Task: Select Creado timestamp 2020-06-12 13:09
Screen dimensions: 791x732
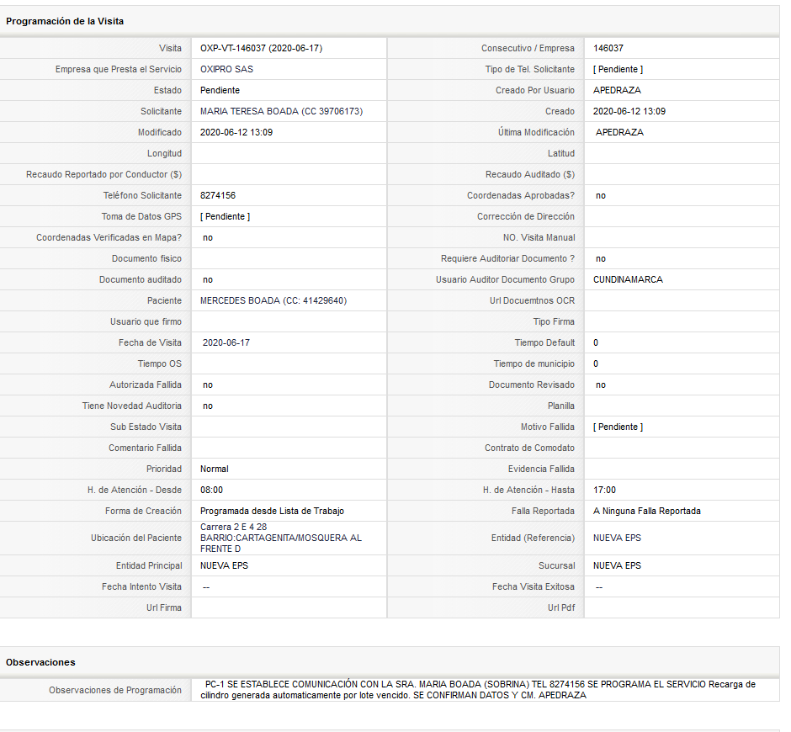Action: [x=629, y=112]
